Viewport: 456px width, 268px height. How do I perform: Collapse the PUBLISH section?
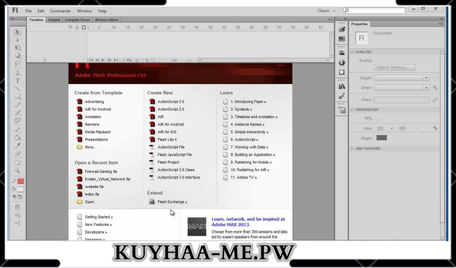click(352, 52)
